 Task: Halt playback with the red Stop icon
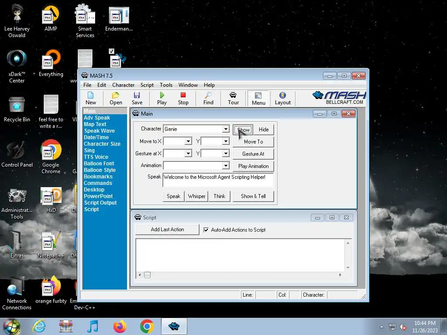(x=183, y=98)
